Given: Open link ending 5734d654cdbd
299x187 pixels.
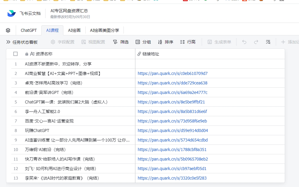Looking at the screenshot, I should tap(173, 140).
